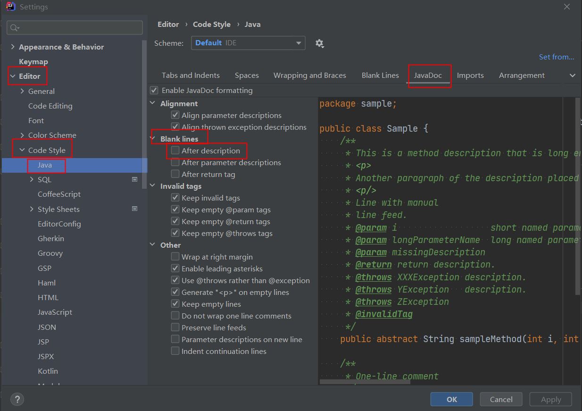
Task: Enable Parameter descriptions on new line
Action: coord(175,339)
